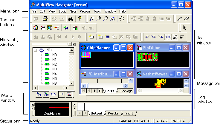Select IN6 in the hierarchy tree
Screen dimensions: 220x124
pyautogui.click(x=54, y=83)
